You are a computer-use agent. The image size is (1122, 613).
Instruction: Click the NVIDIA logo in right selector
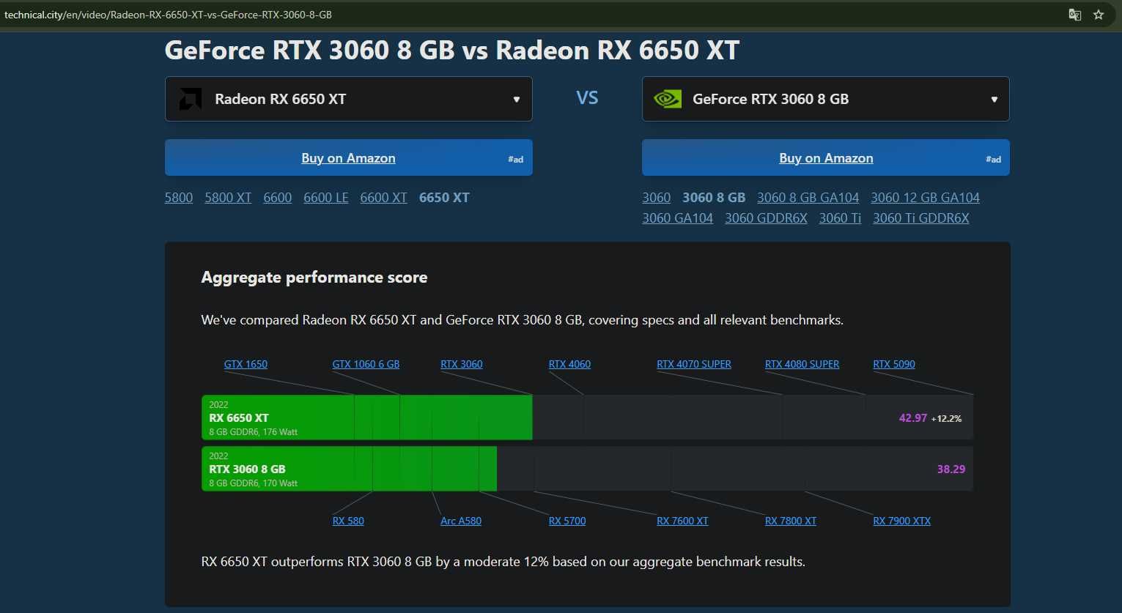pos(668,99)
